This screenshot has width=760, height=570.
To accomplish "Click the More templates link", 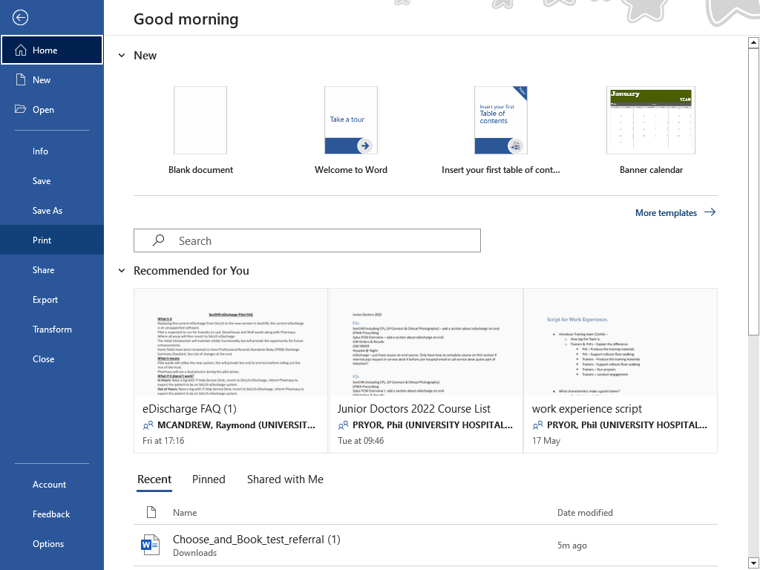I will click(x=666, y=213).
